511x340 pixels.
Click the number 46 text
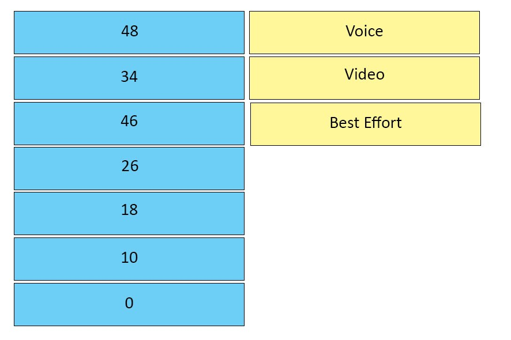coord(129,121)
